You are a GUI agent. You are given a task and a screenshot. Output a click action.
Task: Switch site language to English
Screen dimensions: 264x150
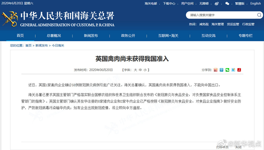click(255, 4)
